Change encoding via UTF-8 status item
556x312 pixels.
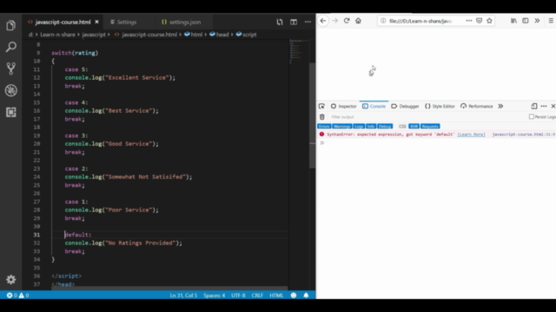(x=238, y=295)
